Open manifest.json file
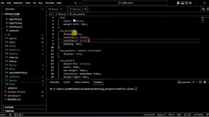 [x=16, y=27]
